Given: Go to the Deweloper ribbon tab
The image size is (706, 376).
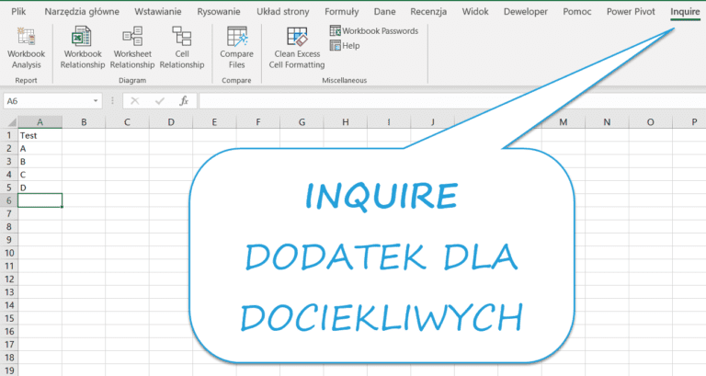Looking at the screenshot, I should (x=528, y=11).
